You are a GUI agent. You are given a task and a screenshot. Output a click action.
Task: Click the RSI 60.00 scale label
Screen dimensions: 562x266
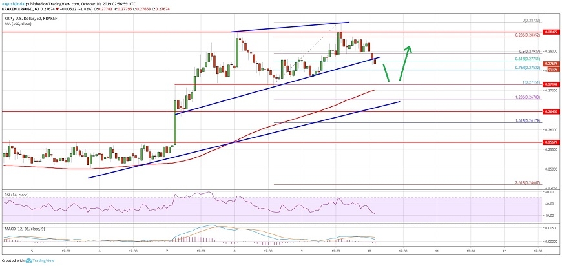pos(550,204)
